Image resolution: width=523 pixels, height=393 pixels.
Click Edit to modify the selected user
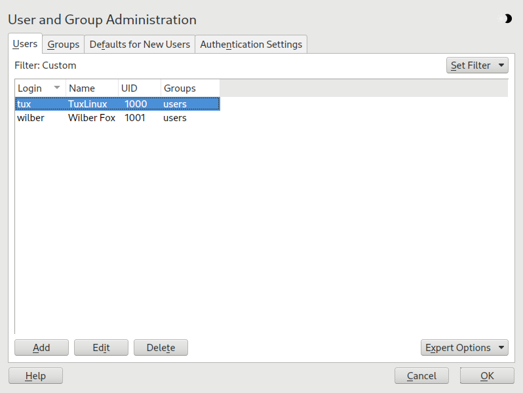pos(101,348)
